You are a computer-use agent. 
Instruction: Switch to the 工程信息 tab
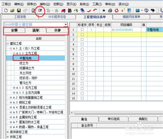point(20,17)
